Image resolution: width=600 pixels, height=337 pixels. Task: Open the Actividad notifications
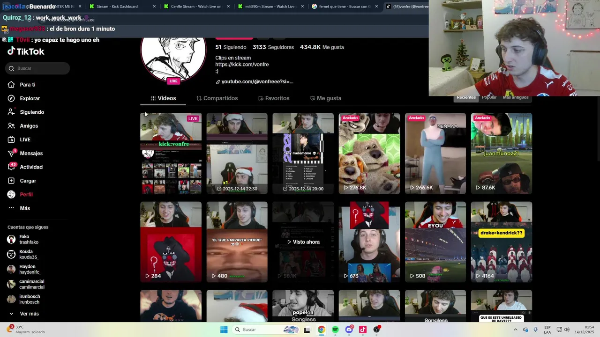point(25,167)
